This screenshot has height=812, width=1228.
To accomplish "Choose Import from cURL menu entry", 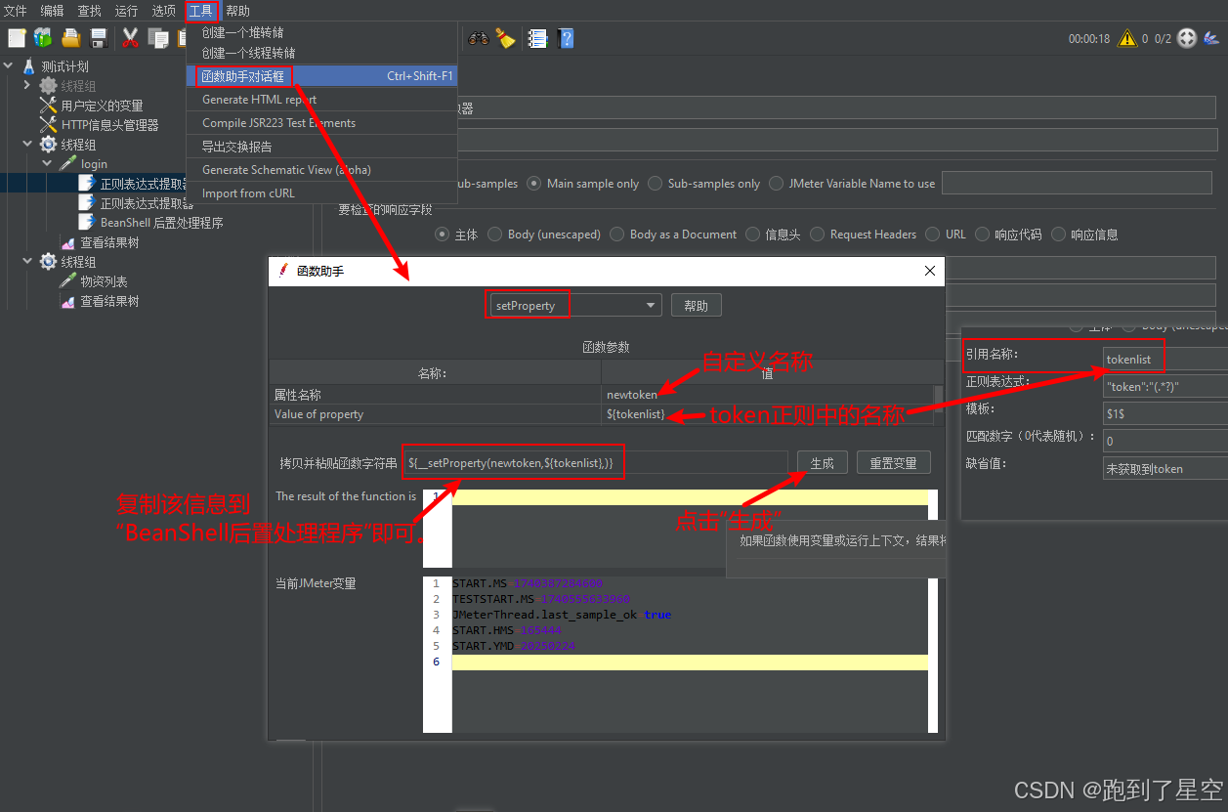I will [321, 193].
